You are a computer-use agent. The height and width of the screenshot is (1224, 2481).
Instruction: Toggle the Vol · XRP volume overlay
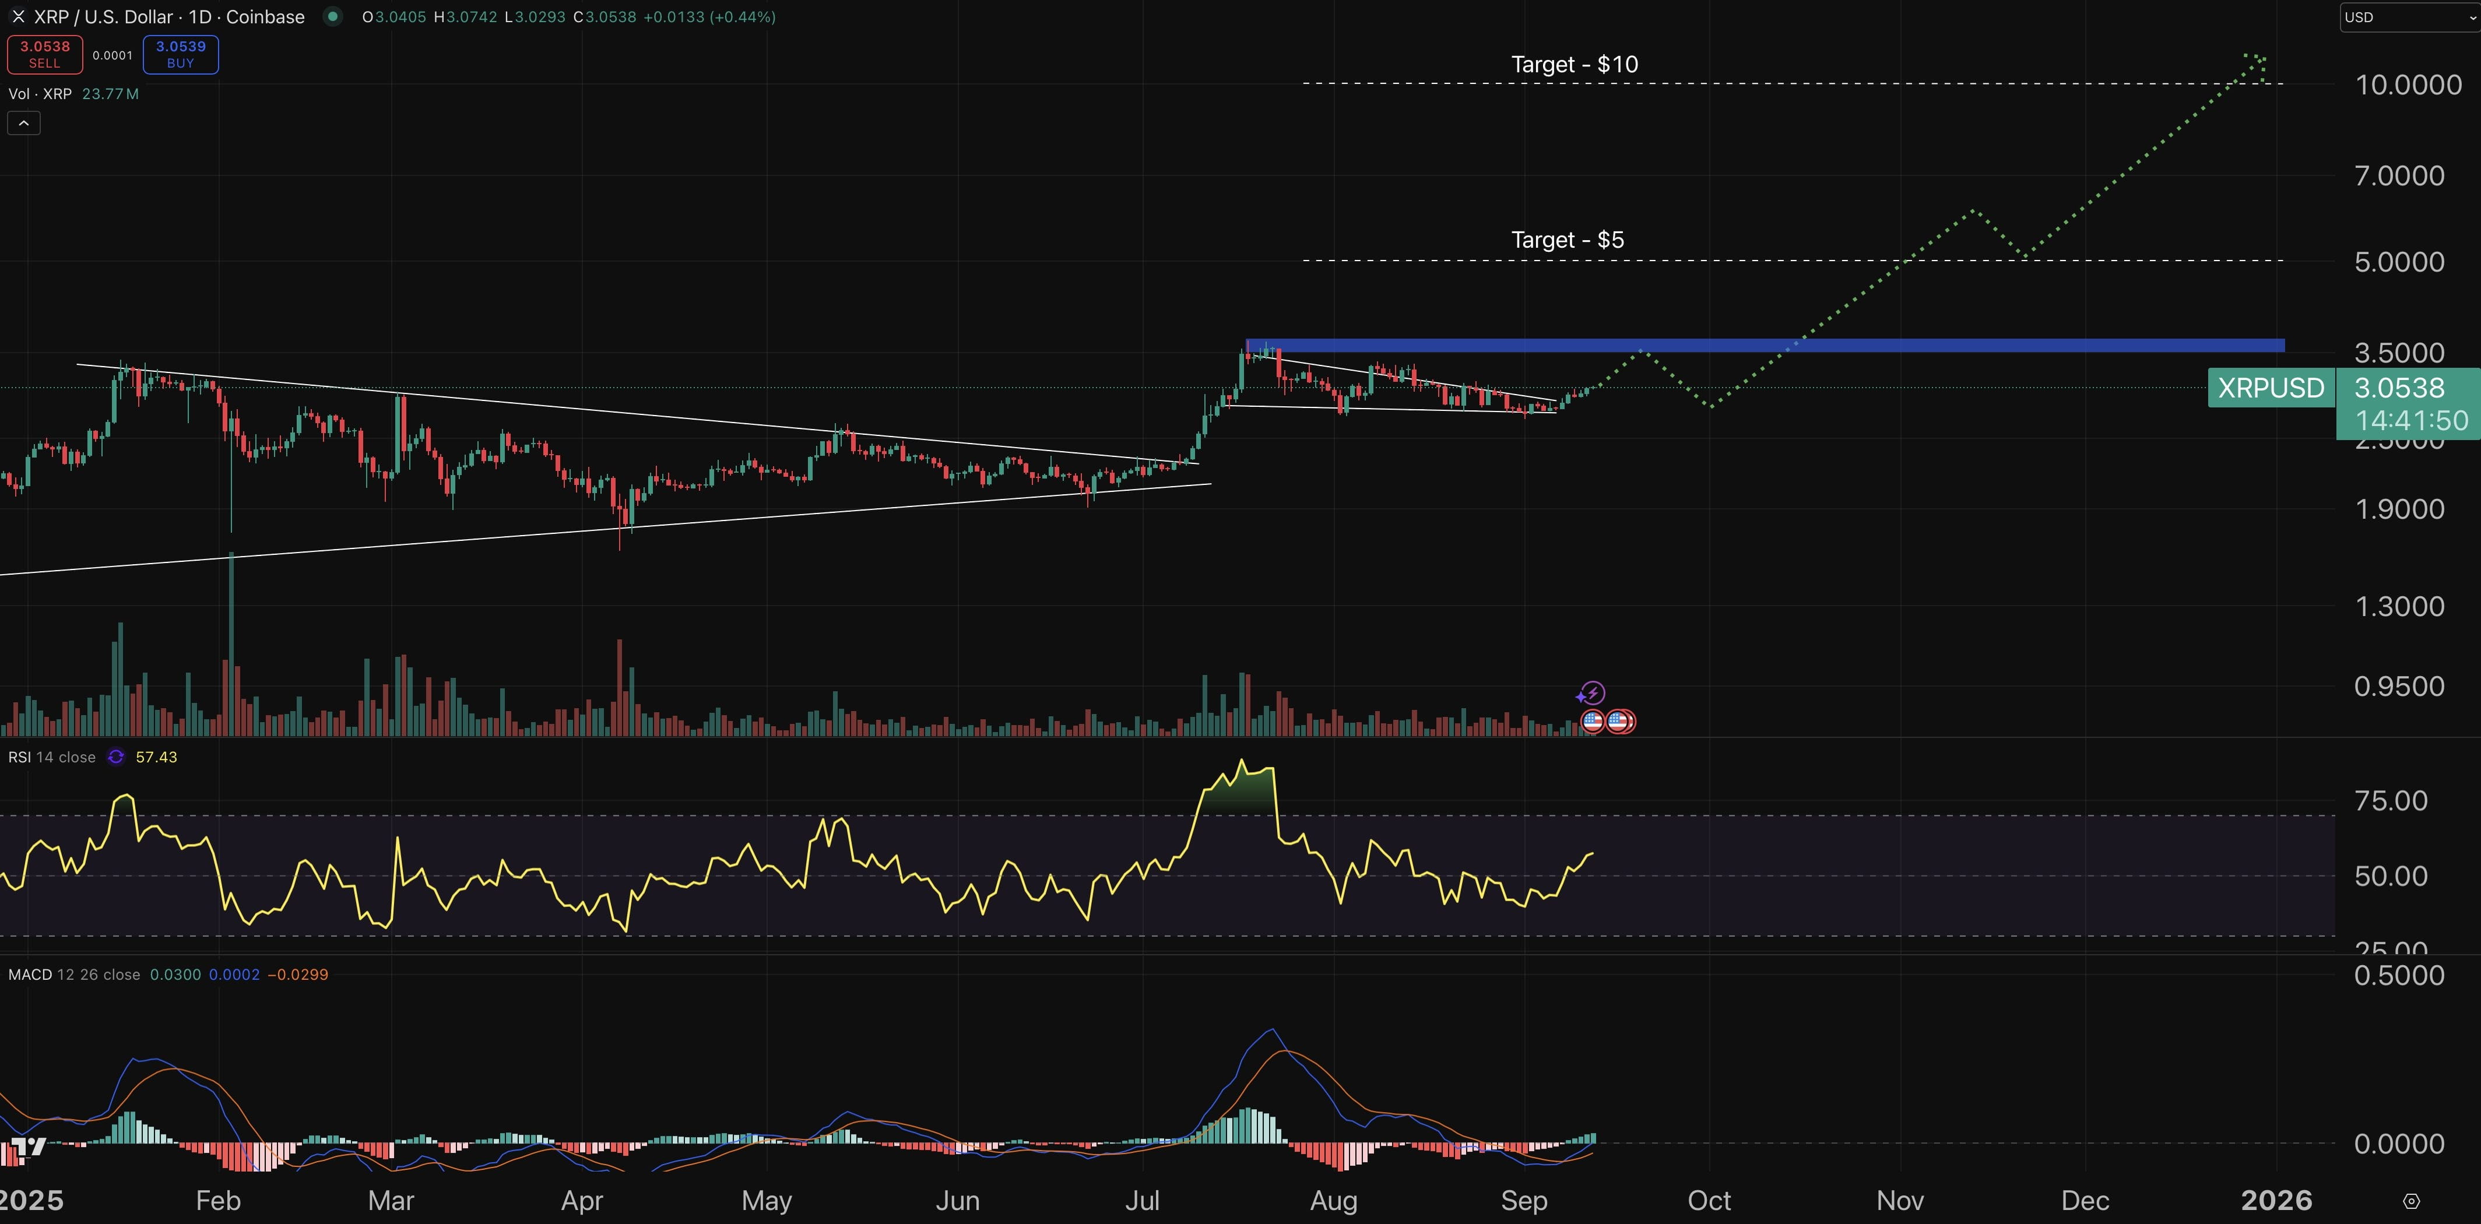pyautogui.click(x=43, y=94)
